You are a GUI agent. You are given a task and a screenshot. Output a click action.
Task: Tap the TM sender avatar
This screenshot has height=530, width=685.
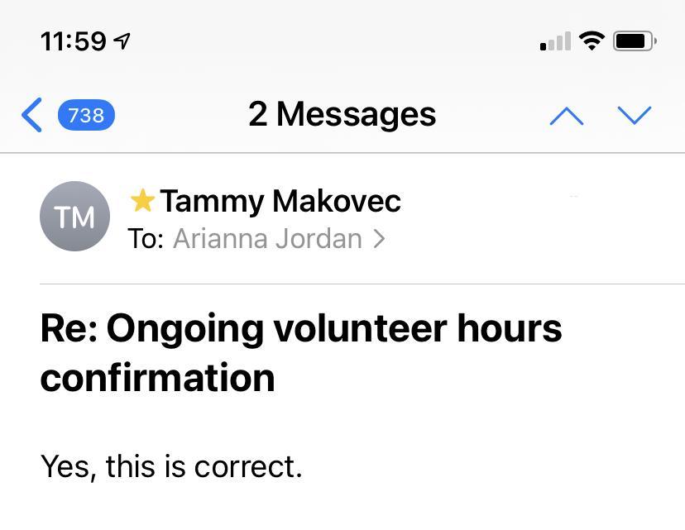(74, 217)
